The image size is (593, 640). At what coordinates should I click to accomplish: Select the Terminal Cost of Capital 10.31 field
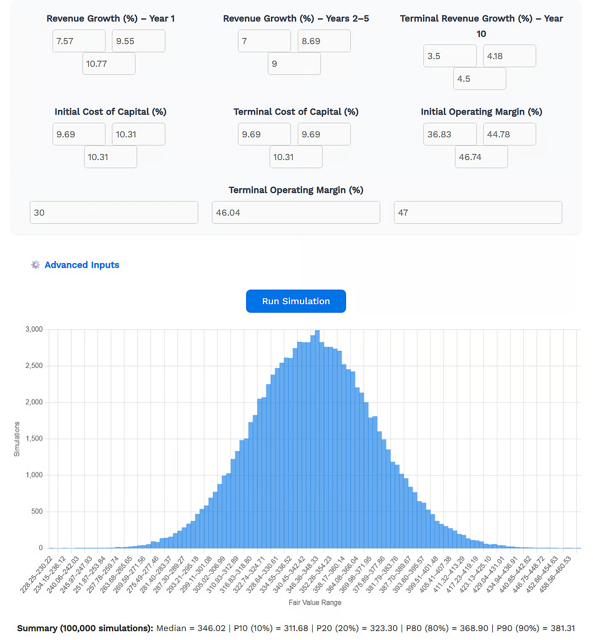[296, 157]
